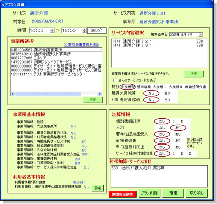Set サービス提供体制加算 to III

point(190,154)
